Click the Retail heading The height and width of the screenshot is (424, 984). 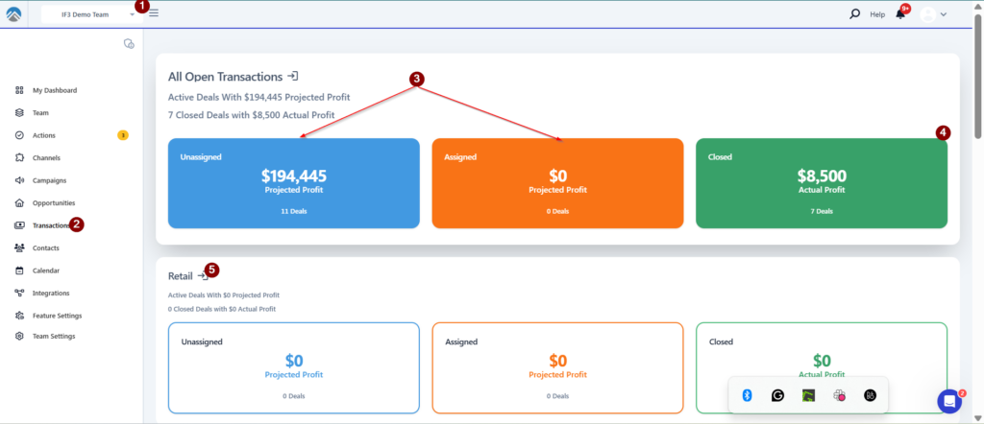click(180, 276)
